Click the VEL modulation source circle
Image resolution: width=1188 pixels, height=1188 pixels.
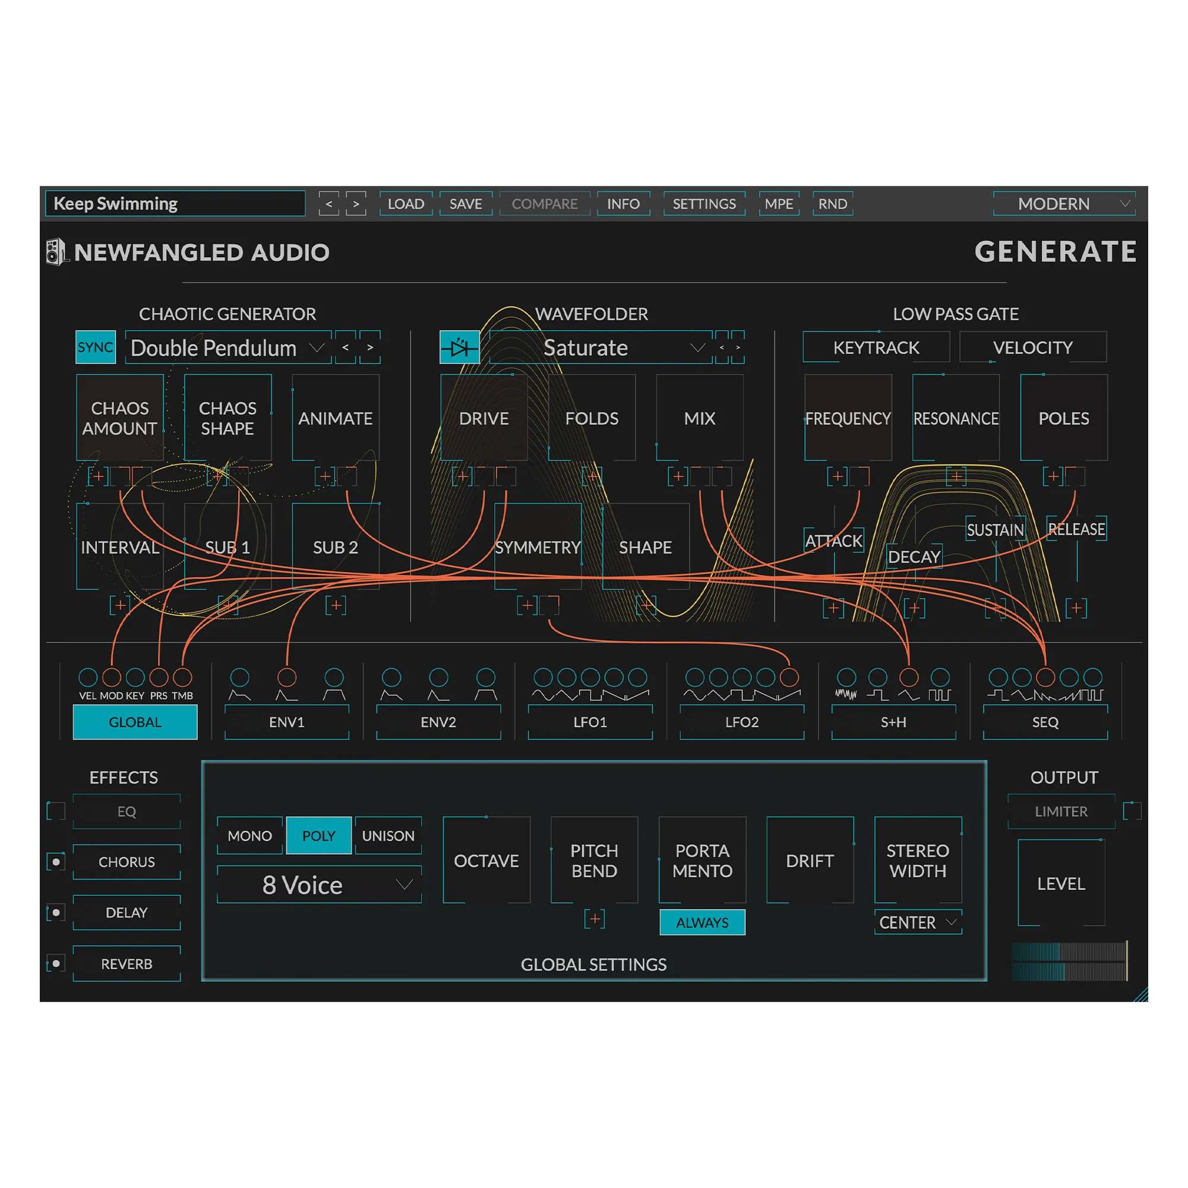[x=88, y=677]
